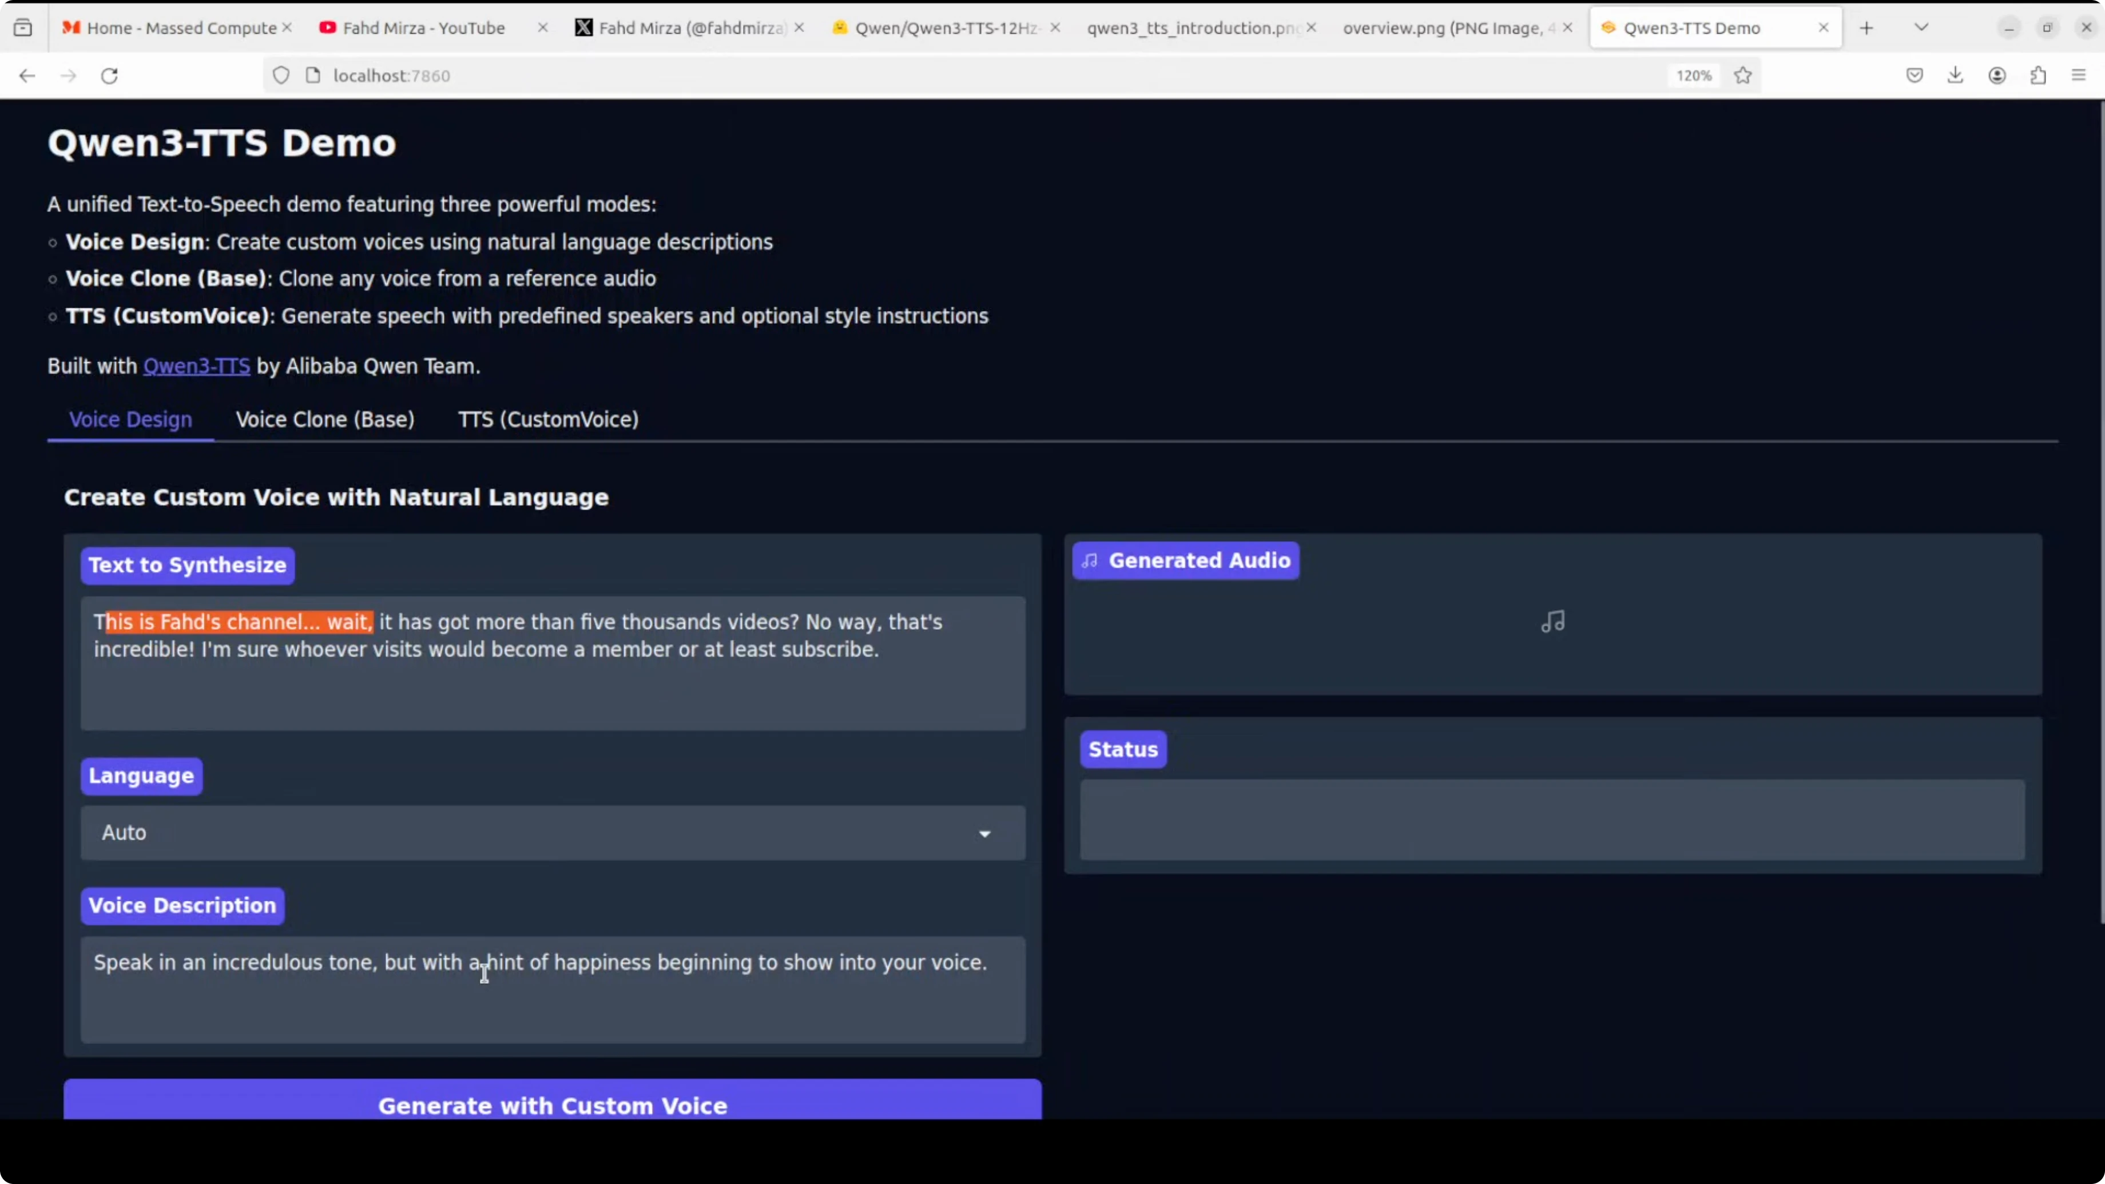This screenshot has height=1184, width=2105.
Task: Click the Save to Pocket icon
Action: (1915, 76)
